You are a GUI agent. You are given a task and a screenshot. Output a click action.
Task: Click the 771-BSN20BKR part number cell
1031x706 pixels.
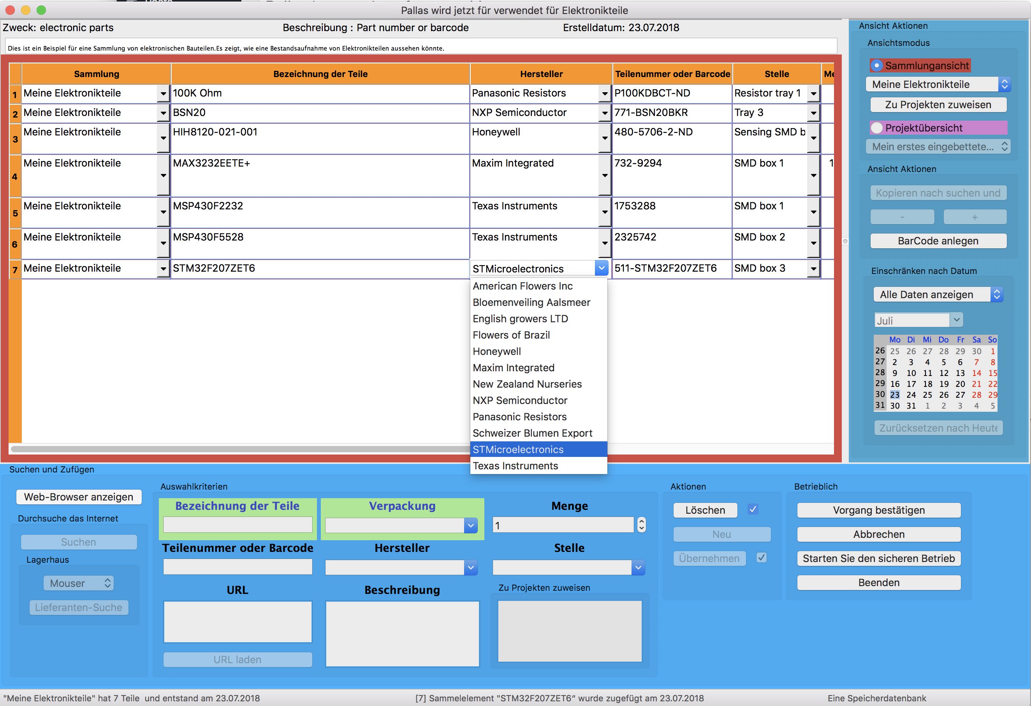pos(672,113)
